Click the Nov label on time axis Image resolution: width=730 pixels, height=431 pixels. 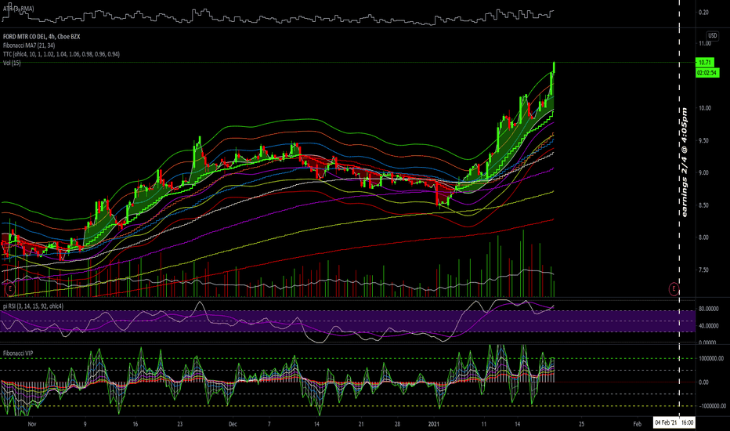(x=31, y=425)
